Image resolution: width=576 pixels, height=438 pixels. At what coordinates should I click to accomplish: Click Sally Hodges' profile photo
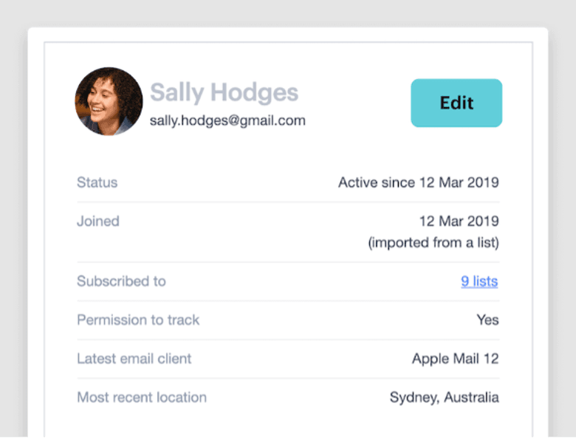point(109,101)
